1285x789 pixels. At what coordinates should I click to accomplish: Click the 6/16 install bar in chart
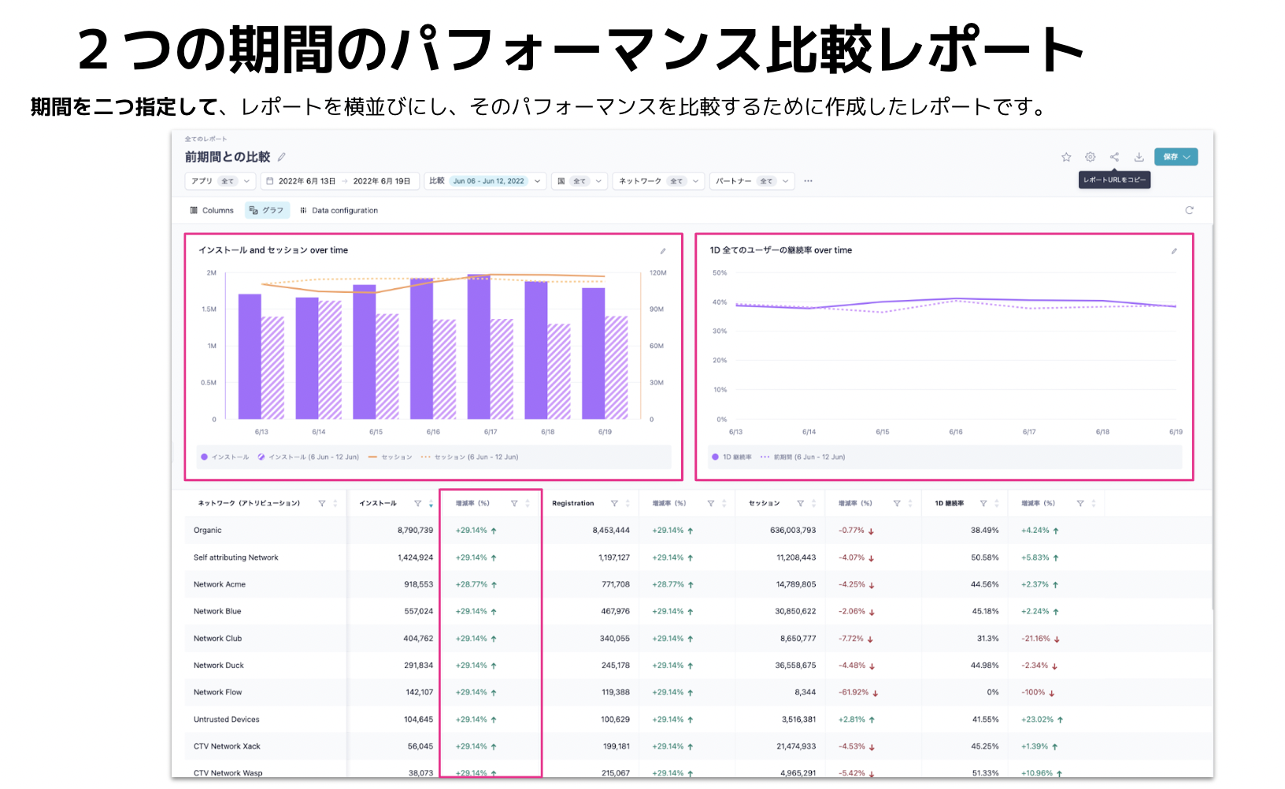[421, 349]
